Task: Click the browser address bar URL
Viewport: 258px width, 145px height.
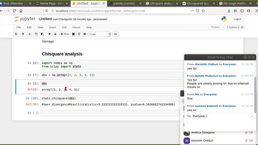Action: [100, 11]
